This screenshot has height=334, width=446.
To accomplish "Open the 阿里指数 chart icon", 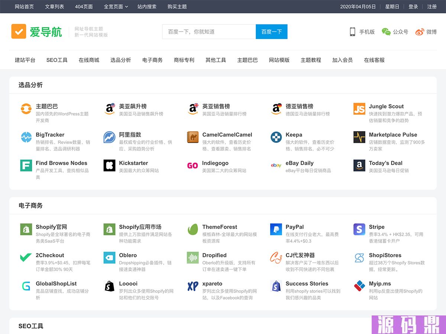I will click(x=109, y=137).
